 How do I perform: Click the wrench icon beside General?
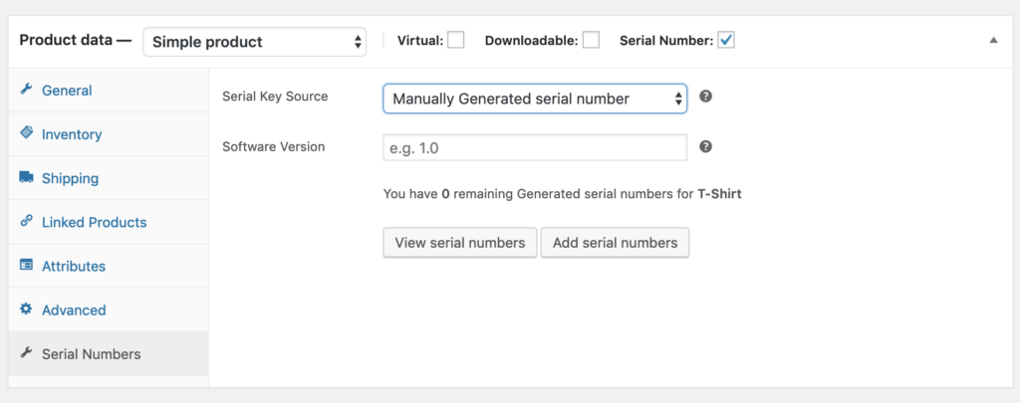pyautogui.click(x=26, y=90)
